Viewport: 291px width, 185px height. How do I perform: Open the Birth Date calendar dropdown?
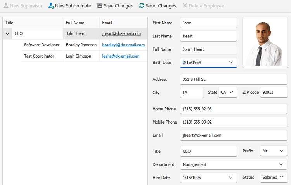[x=231, y=63]
